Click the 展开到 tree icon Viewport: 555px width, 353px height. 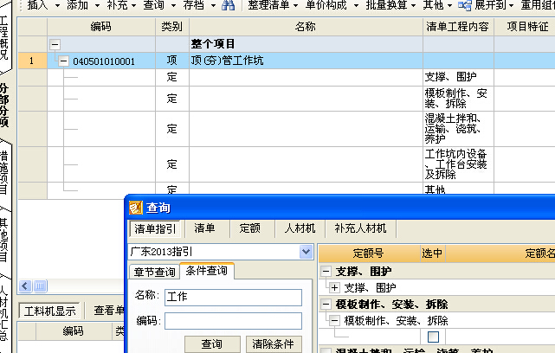point(464,5)
